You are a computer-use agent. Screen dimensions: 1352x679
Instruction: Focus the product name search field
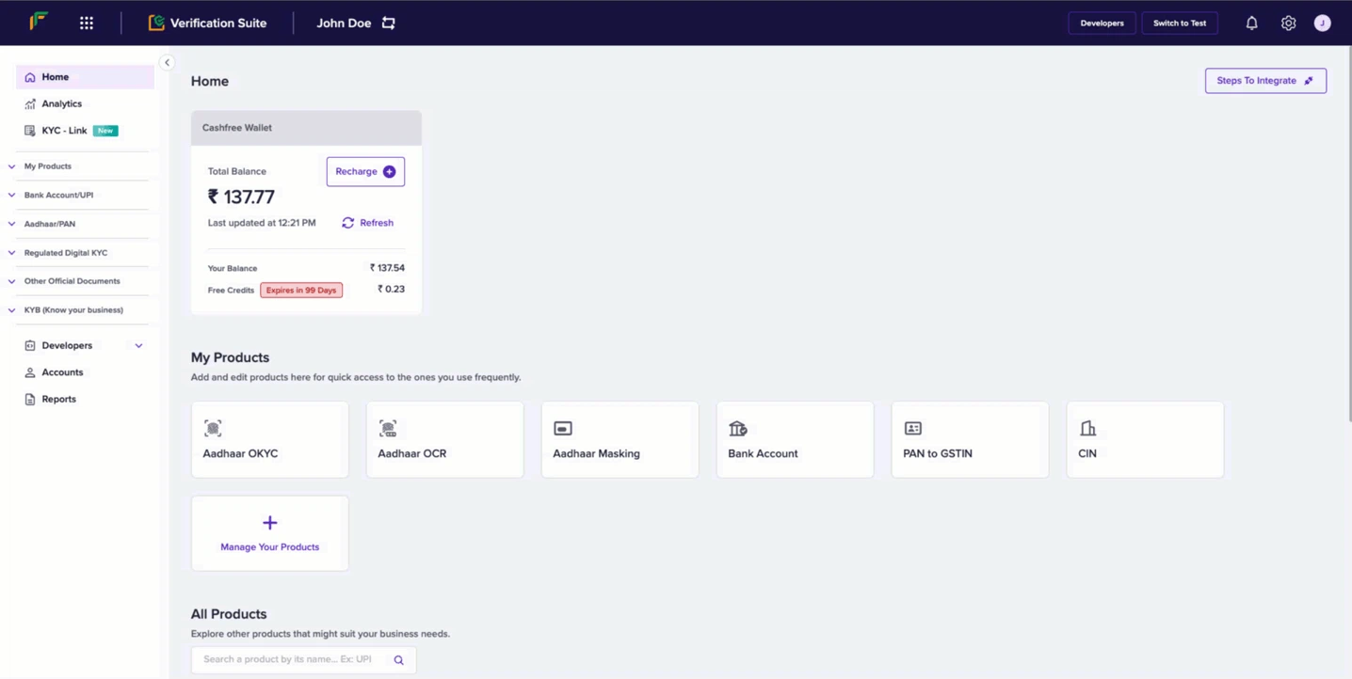point(303,660)
